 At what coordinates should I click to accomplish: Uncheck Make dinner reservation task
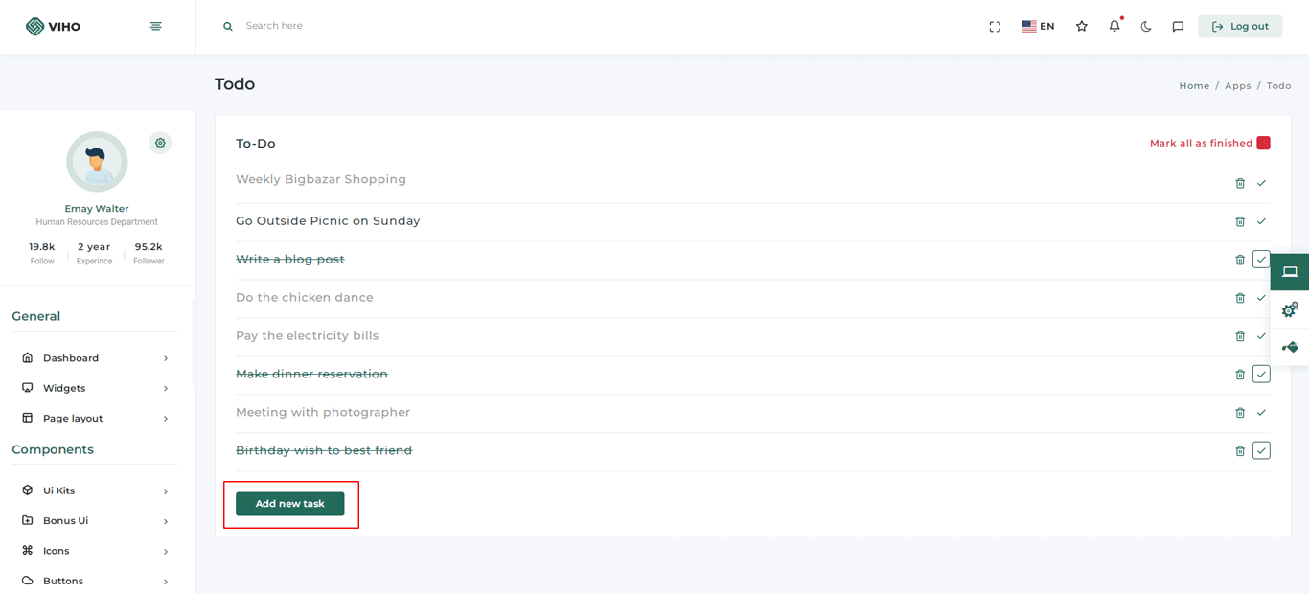pyautogui.click(x=1261, y=375)
